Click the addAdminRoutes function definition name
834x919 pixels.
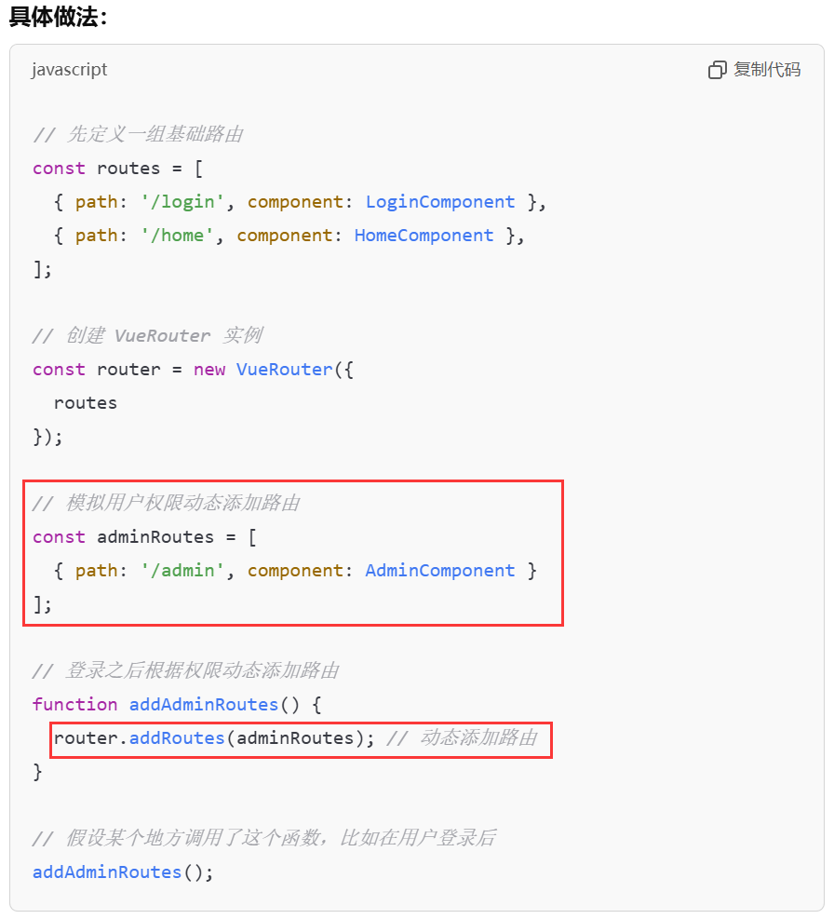[203, 705]
